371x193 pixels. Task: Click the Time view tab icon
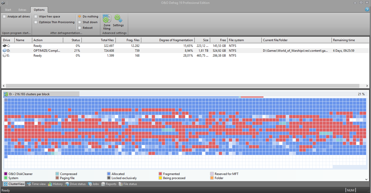click(29, 184)
